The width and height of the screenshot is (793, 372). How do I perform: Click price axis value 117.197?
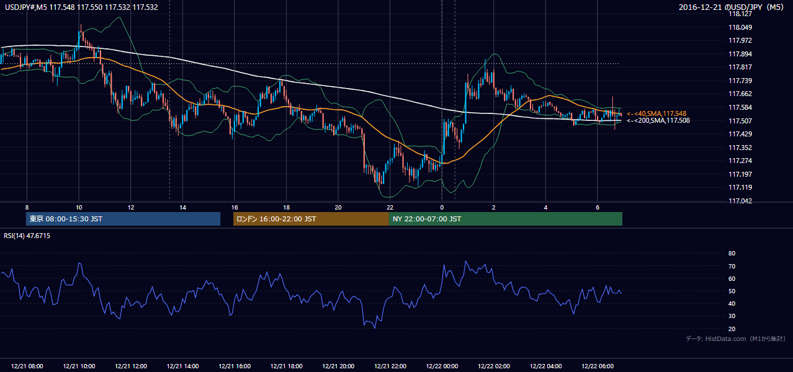pos(740,174)
